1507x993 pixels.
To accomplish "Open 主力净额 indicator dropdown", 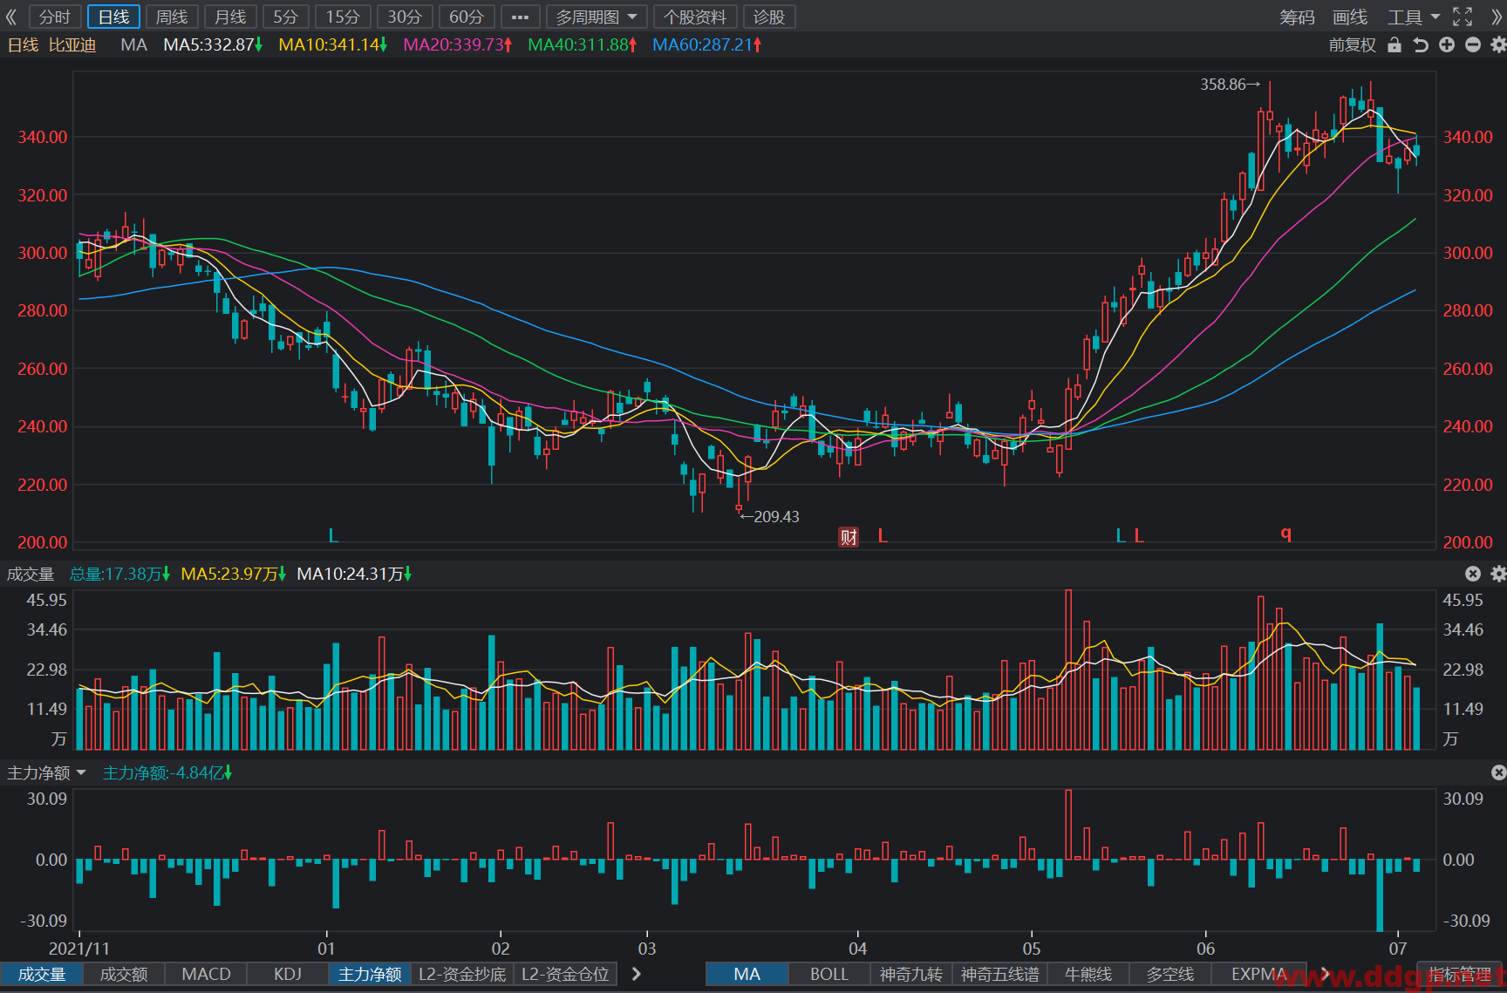I will pyautogui.click(x=47, y=772).
